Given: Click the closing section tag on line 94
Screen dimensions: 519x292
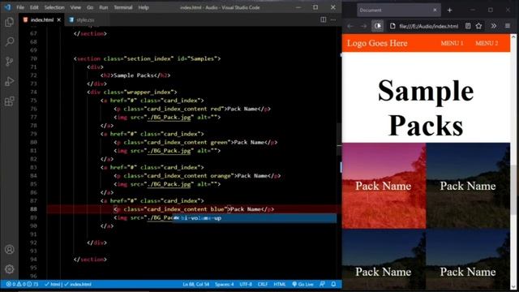Looking at the screenshot, I should [90, 260].
